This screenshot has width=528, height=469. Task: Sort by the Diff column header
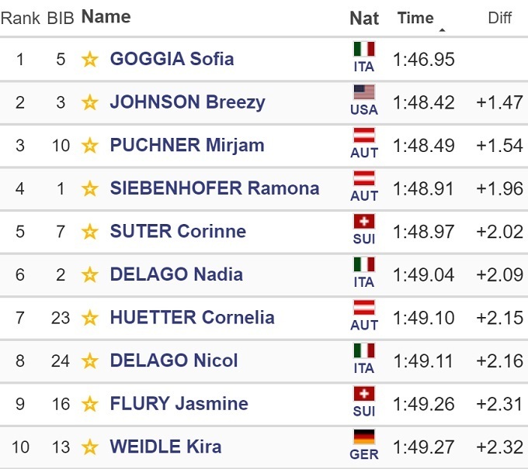pos(500,18)
